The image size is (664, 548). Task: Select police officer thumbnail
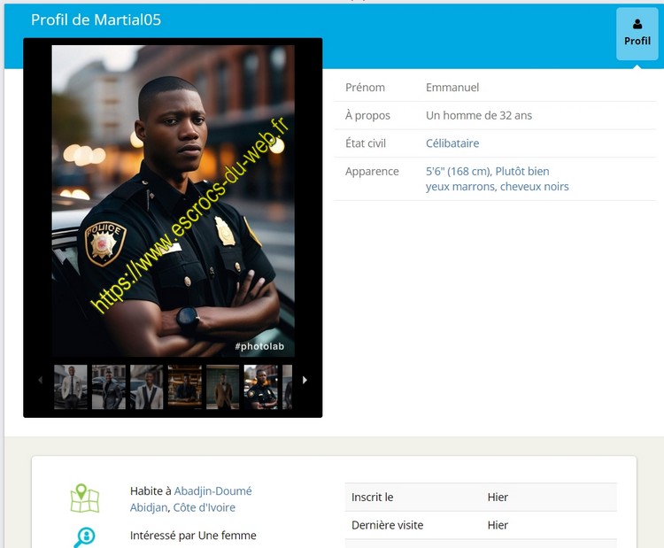261,387
